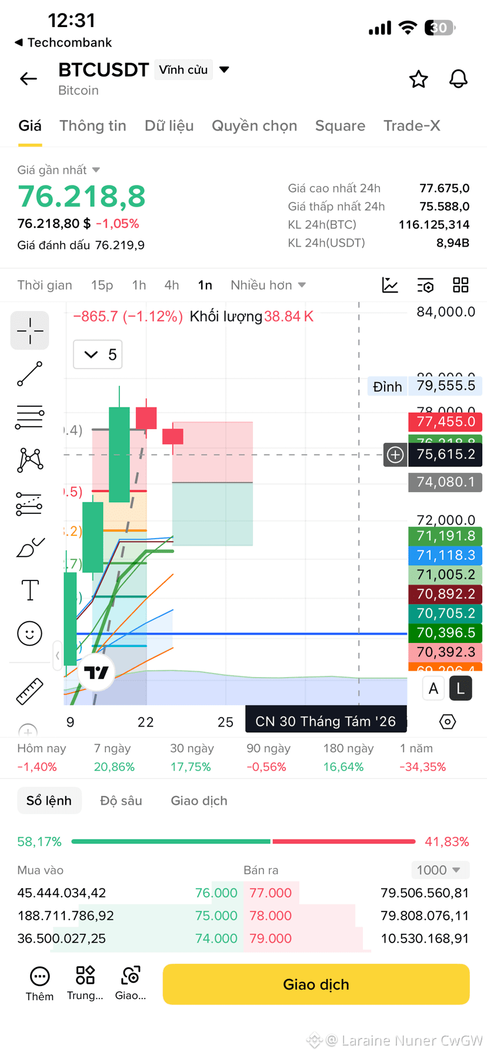
Task: Collapse the drawing toolbar side handle
Action: click(57, 655)
